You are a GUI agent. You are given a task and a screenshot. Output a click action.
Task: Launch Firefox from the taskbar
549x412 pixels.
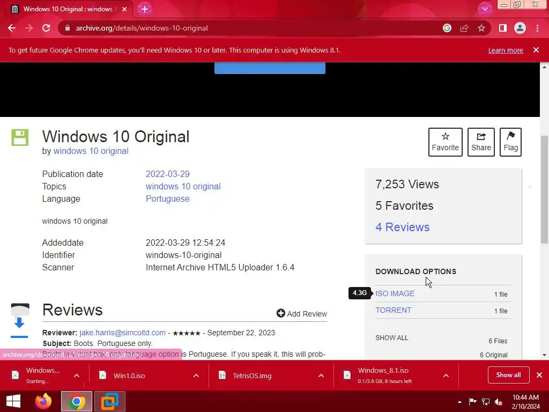coord(43,401)
